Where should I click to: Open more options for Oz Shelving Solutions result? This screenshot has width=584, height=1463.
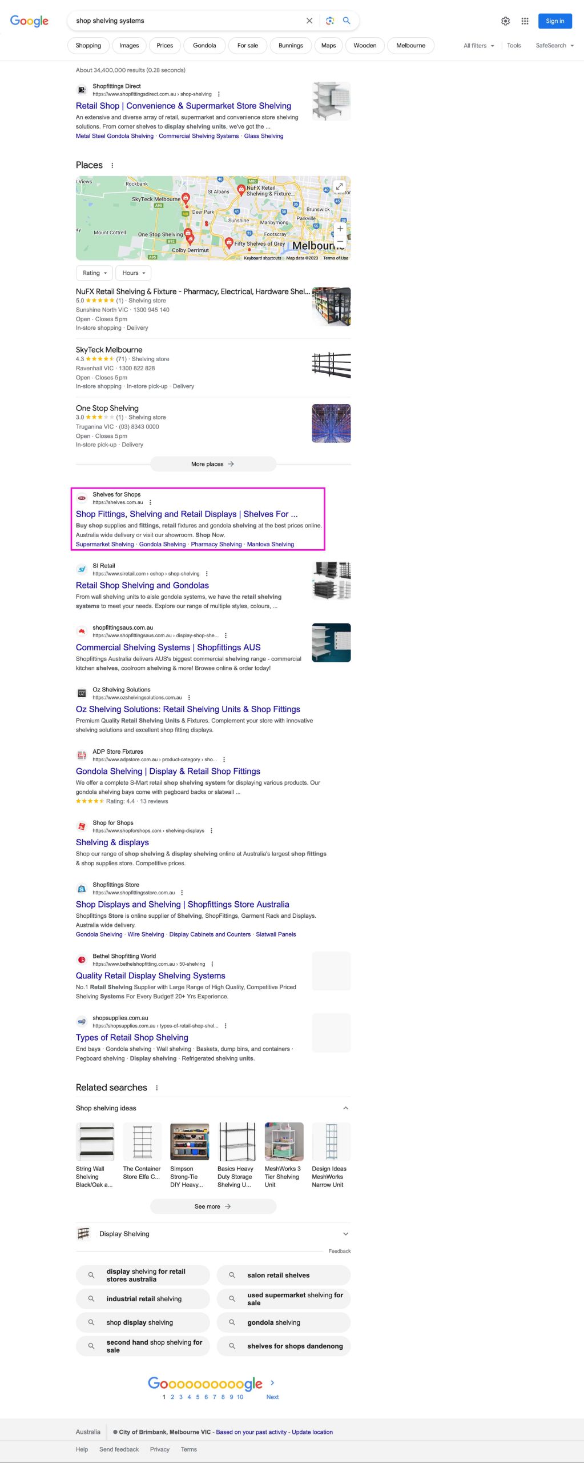click(189, 698)
